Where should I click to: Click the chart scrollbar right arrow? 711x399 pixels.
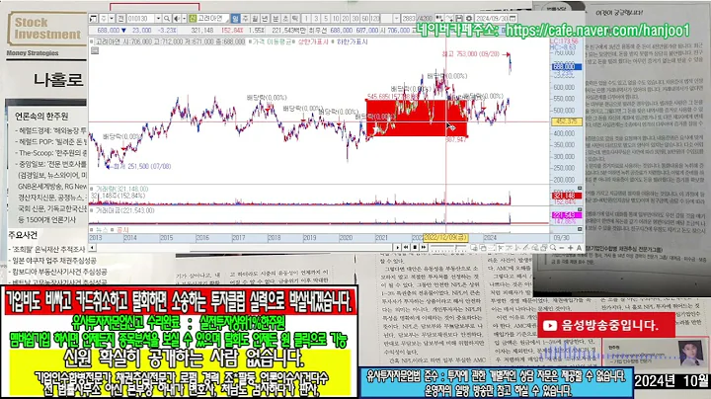[x=398, y=248]
